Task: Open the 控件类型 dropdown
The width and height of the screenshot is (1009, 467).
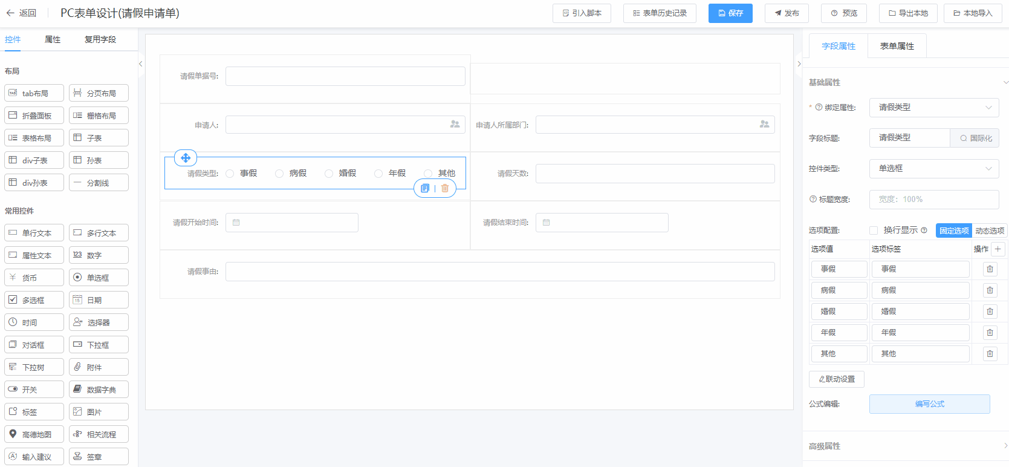Action: (x=933, y=169)
